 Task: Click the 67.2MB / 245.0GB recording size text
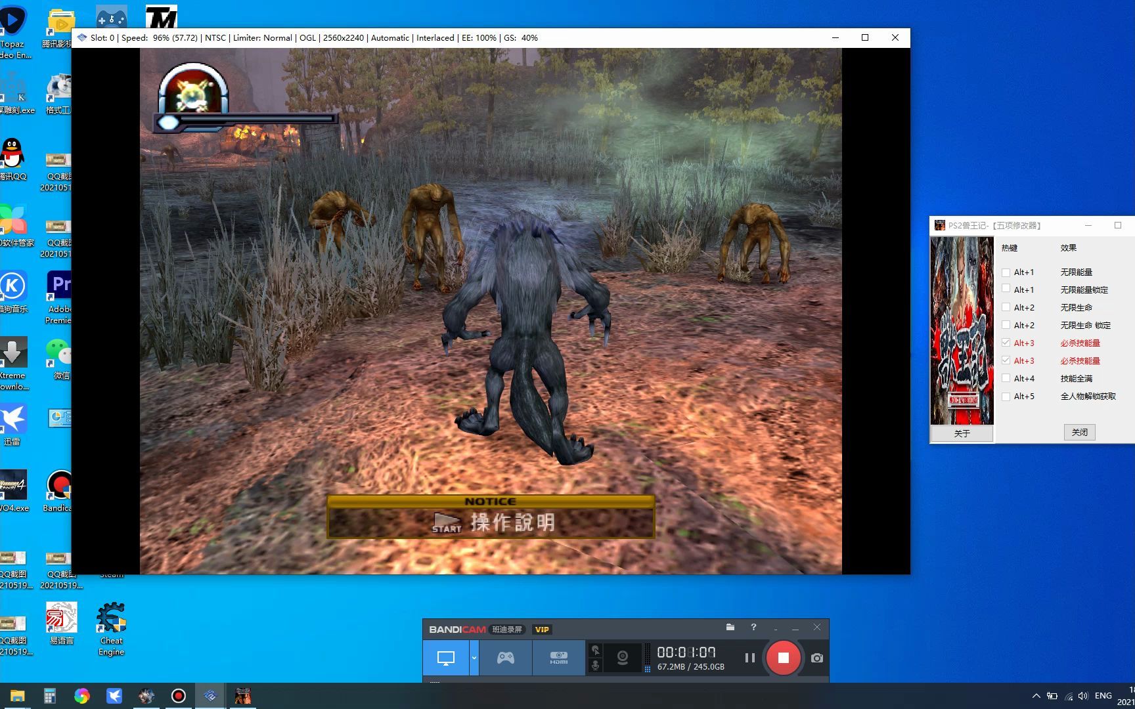691,667
